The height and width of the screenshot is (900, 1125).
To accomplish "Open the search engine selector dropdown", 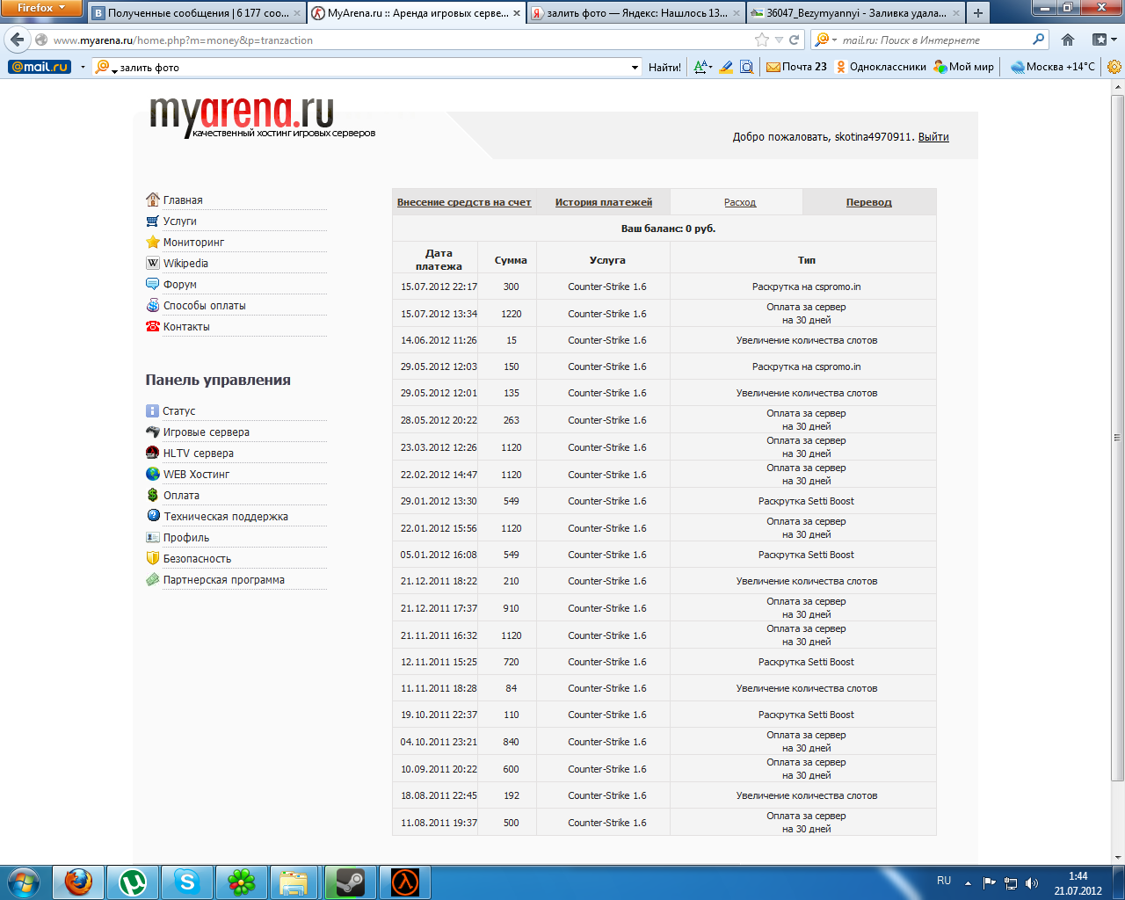I will [x=825, y=40].
